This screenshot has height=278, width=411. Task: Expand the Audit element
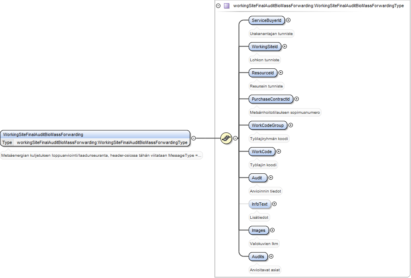pyautogui.click(x=271, y=178)
